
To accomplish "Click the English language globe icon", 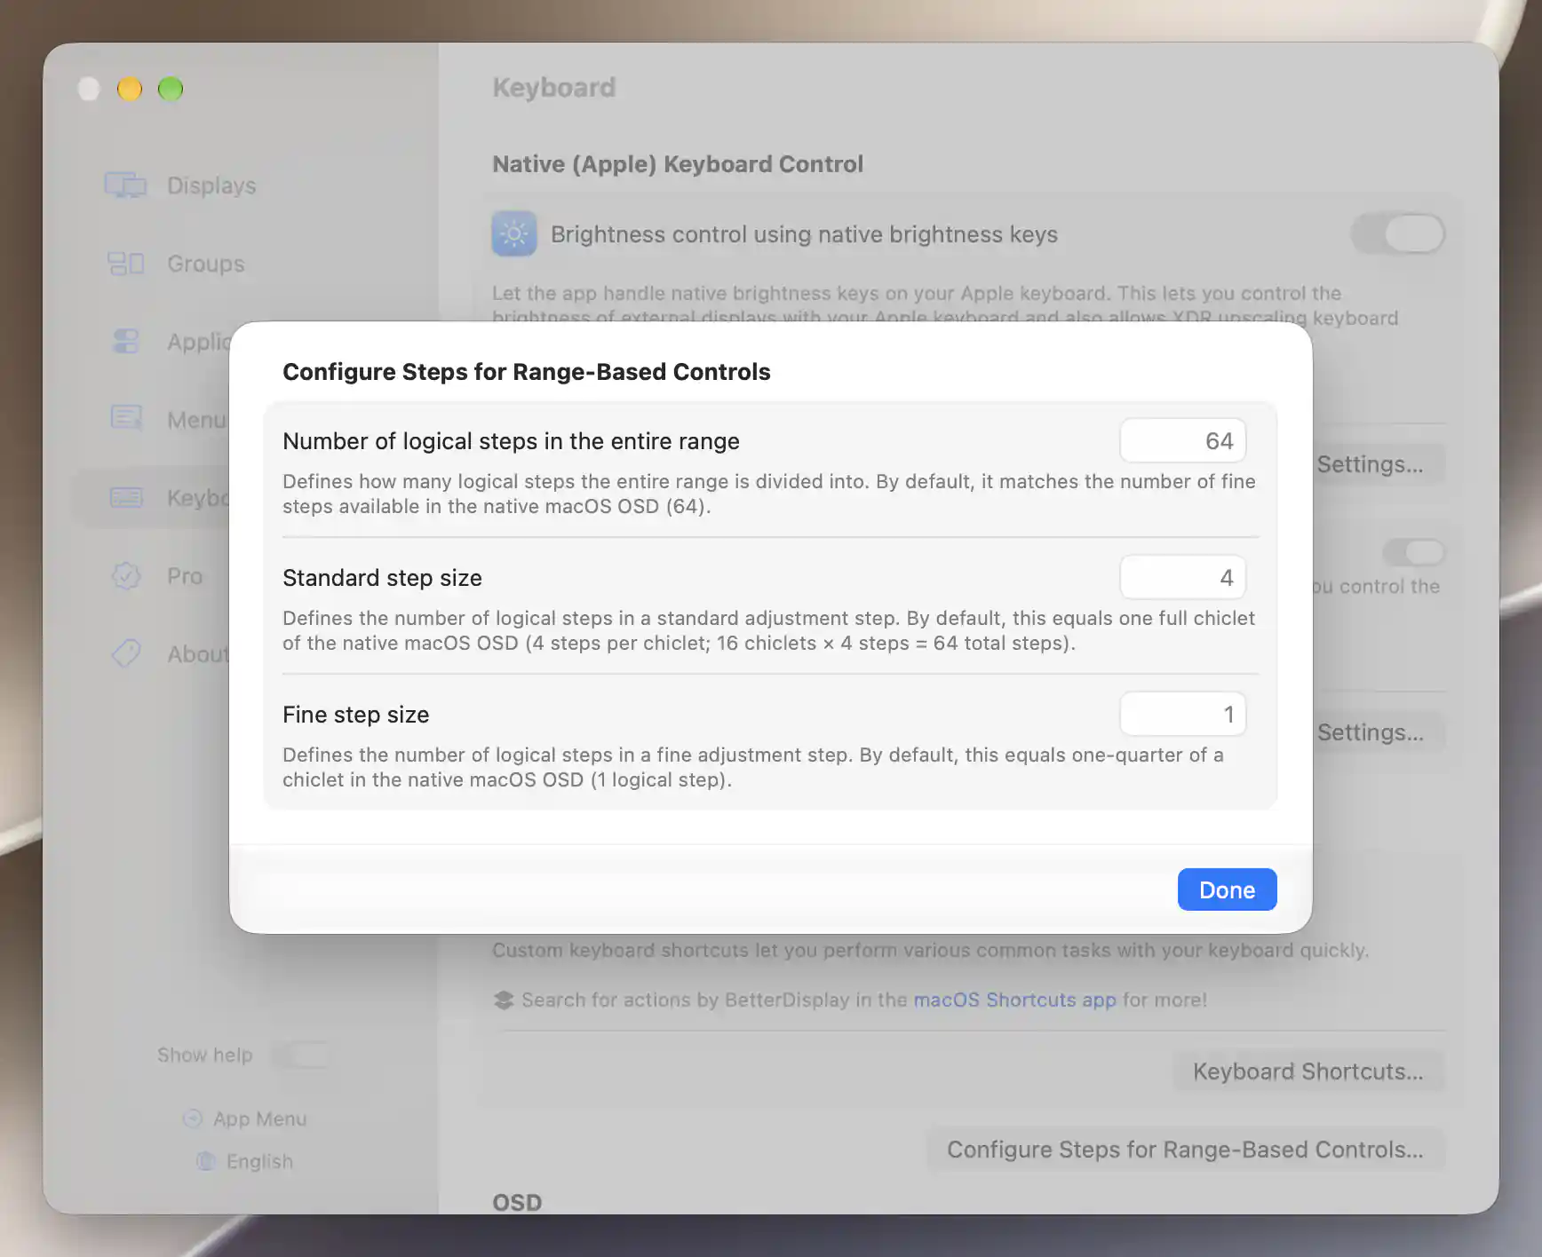I will coord(205,1161).
